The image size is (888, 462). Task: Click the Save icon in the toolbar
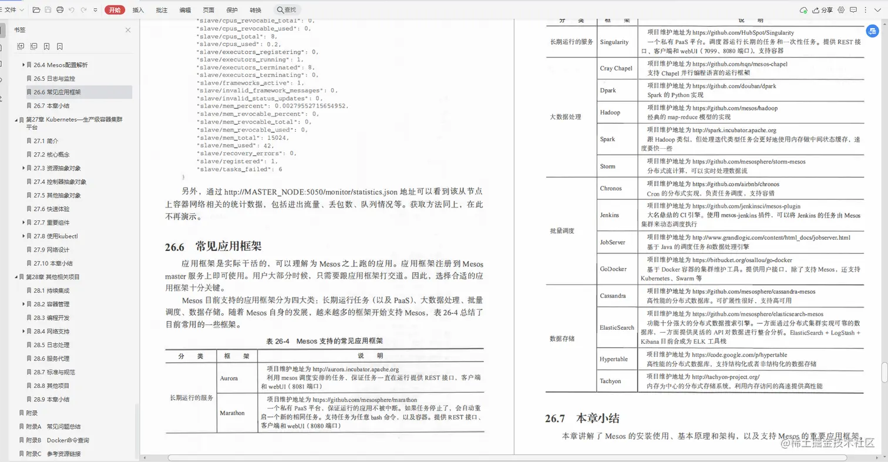[x=48, y=9]
